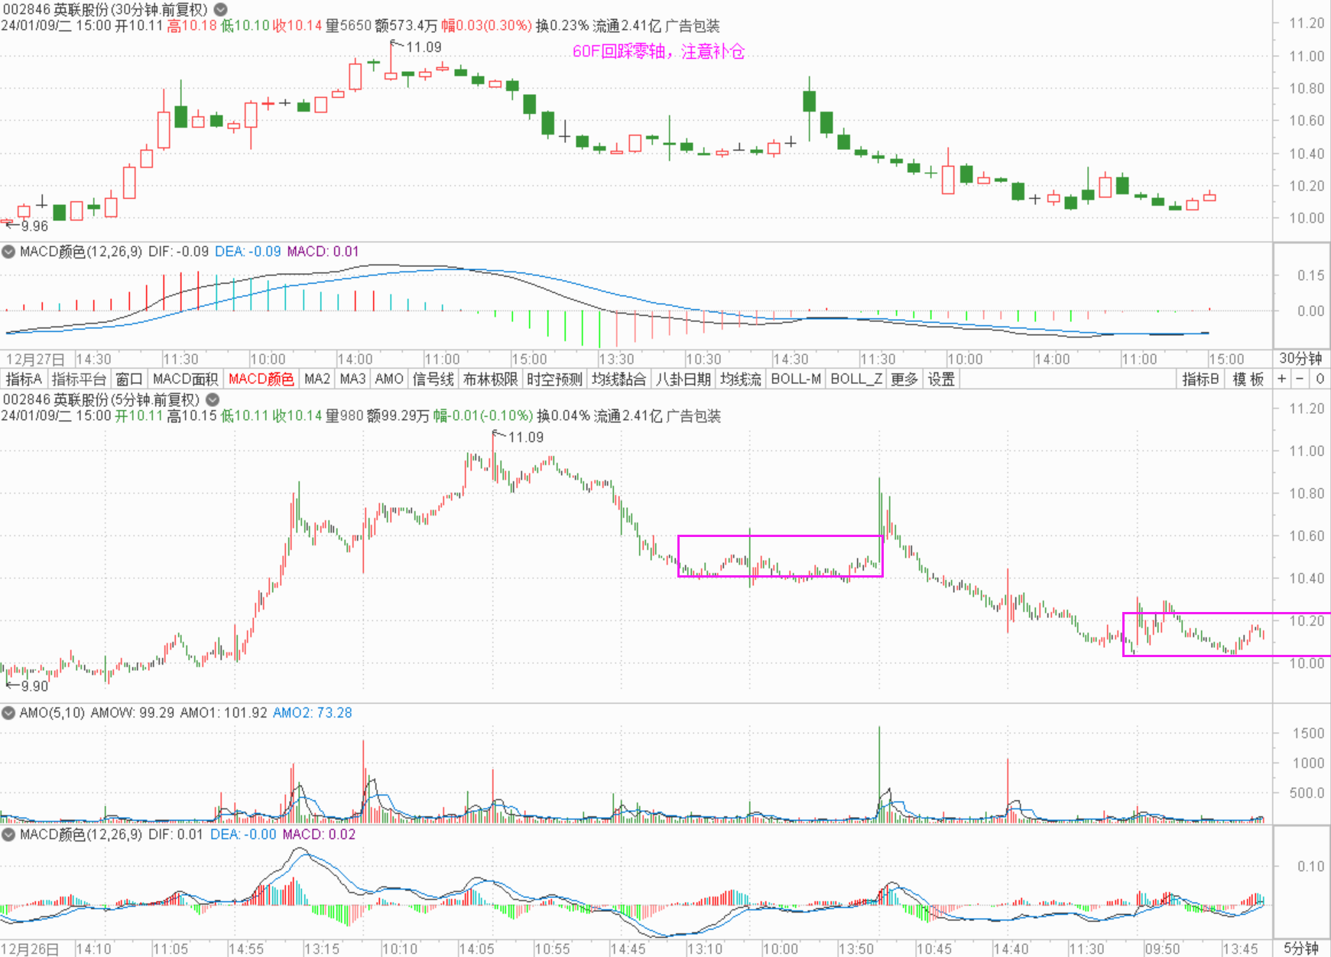Select the red MACD颜色 indicator tab
Viewport: 1331px width, 957px height.
(261, 379)
